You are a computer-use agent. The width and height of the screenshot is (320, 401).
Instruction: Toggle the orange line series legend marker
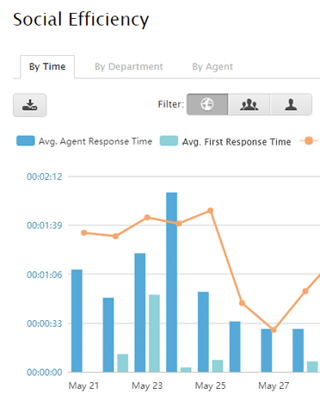(309, 141)
